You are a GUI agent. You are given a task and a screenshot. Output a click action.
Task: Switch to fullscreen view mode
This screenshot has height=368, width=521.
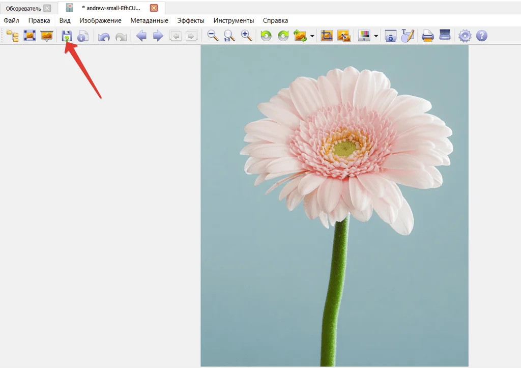tap(30, 36)
